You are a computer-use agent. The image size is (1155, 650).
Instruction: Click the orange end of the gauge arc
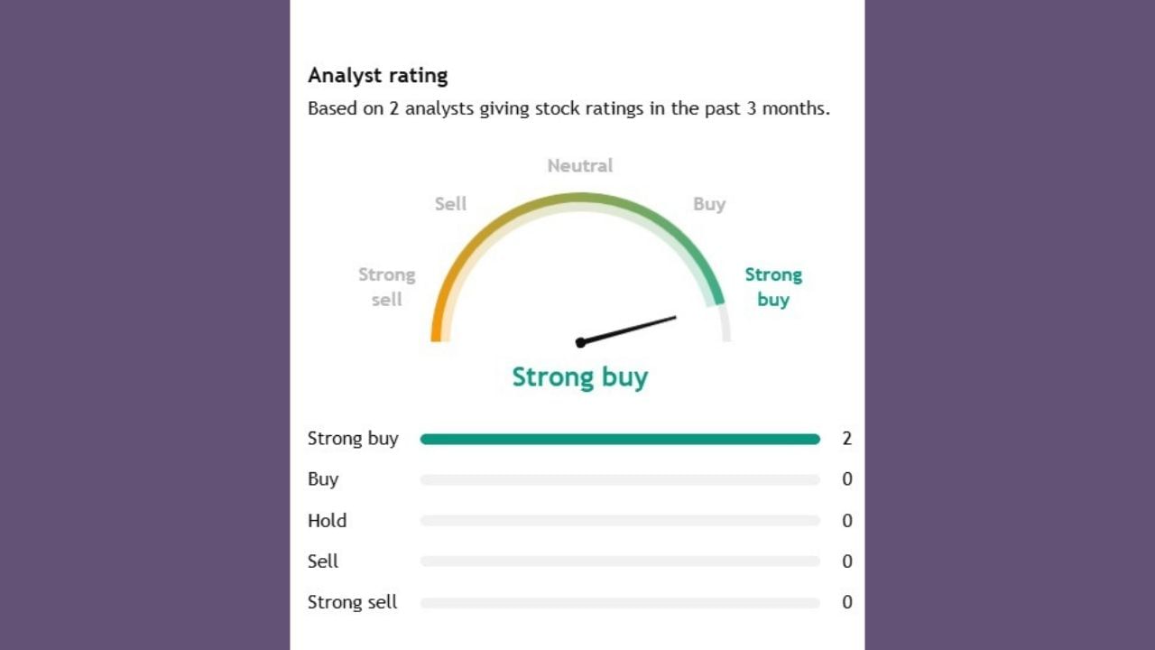pos(438,328)
